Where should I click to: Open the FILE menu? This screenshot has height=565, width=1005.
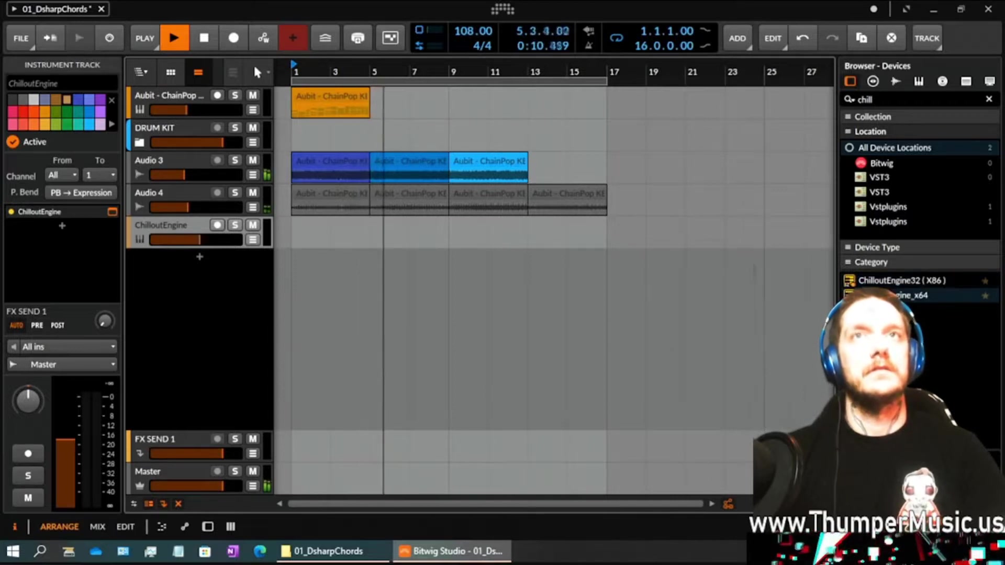(x=21, y=38)
